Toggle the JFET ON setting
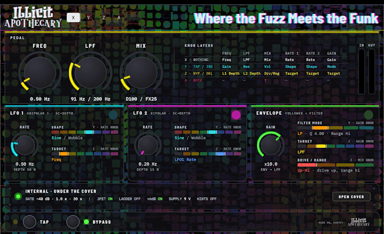This screenshot has width=384, height=234. coord(105,199)
